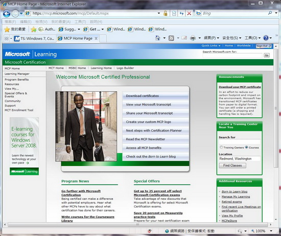Click the red Stop loading icon
Screen dimensions: 281x236
(x=189, y=13)
